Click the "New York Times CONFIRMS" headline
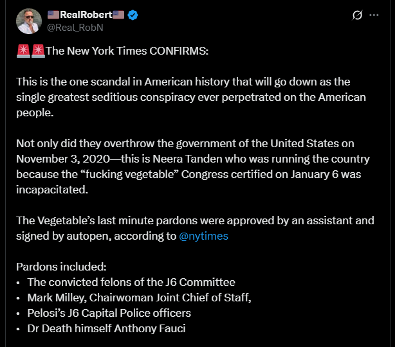This screenshot has width=395, height=347. coord(127,52)
